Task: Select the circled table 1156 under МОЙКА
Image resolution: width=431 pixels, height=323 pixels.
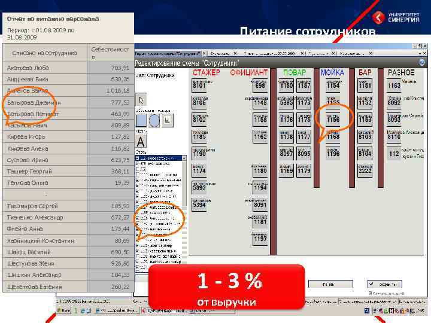Action: pyautogui.click(x=333, y=120)
